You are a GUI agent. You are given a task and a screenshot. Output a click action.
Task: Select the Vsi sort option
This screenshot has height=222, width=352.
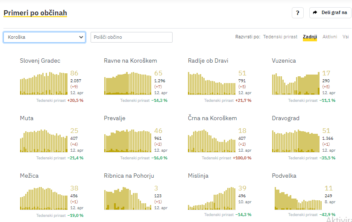[346, 37]
